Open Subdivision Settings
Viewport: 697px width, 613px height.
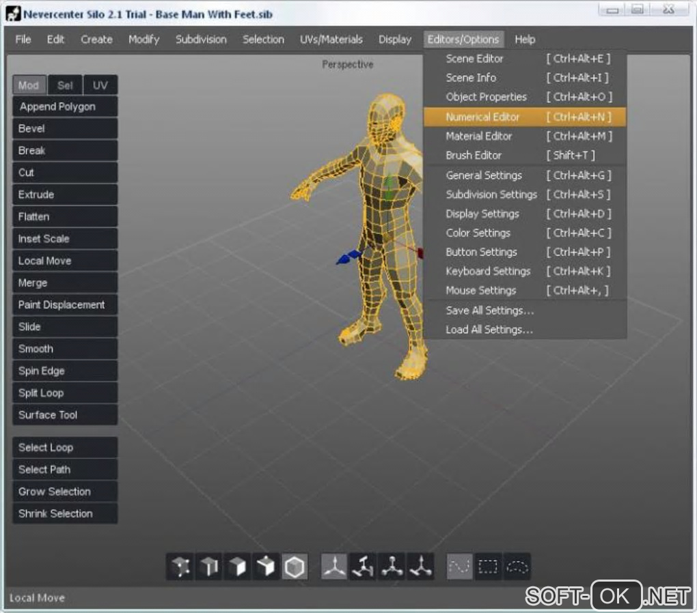pyautogui.click(x=525, y=195)
